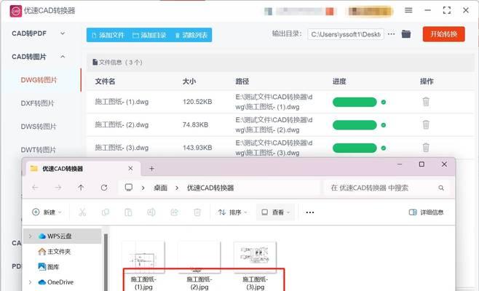Maximize the File Explorer window
479x291 pixels.
pos(421,164)
